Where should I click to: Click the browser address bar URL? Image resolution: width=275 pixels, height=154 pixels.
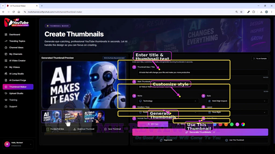pos(55,12)
